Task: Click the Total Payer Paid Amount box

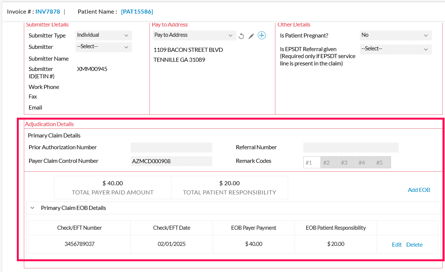Action: [112, 187]
